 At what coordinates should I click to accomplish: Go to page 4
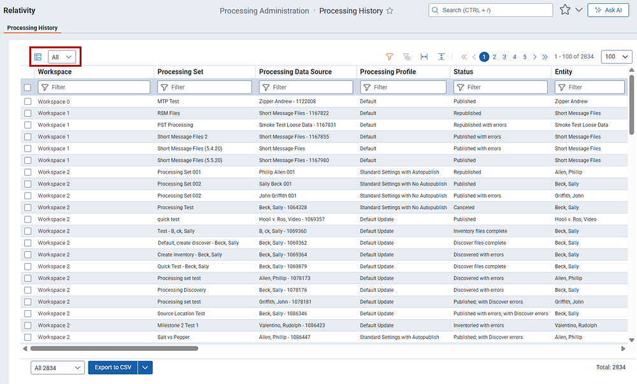click(x=515, y=57)
